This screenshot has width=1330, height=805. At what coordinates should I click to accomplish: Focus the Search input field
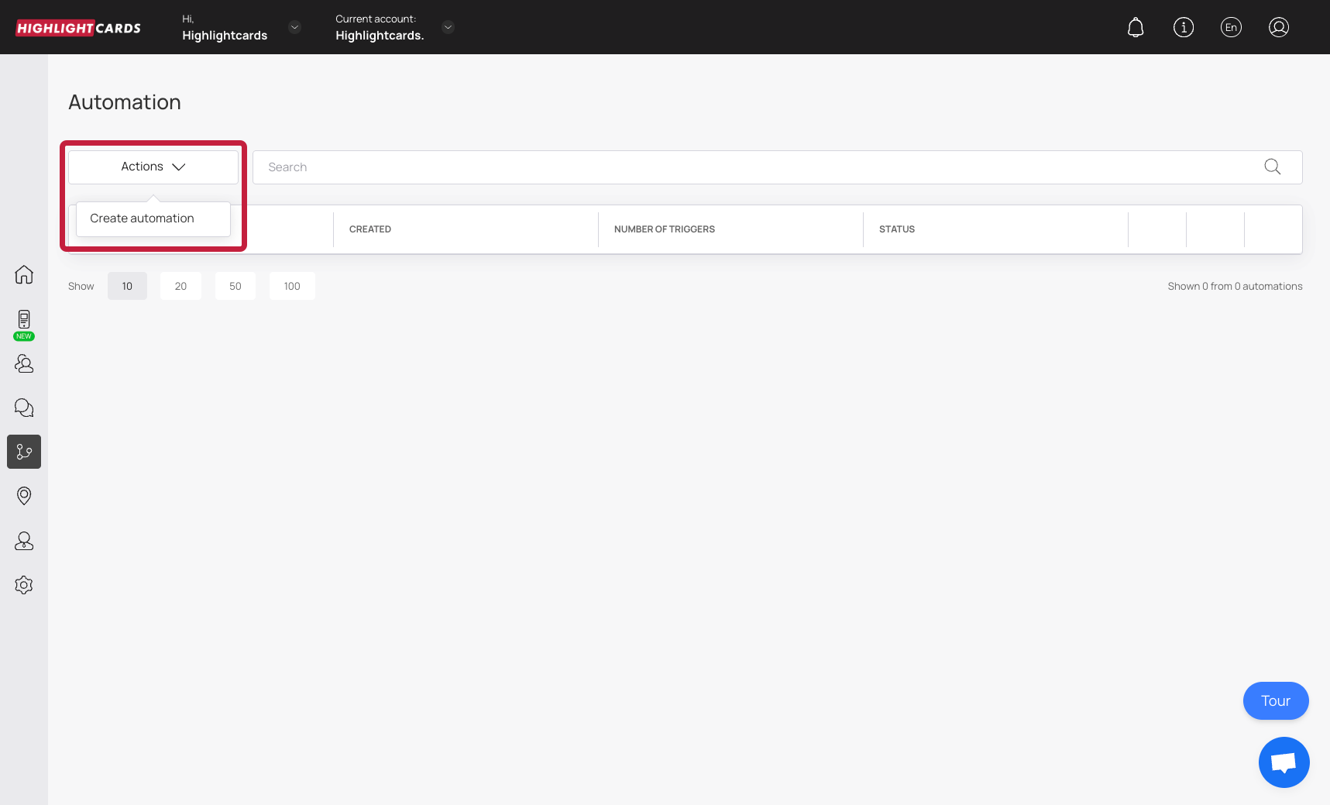pyautogui.click(x=759, y=167)
